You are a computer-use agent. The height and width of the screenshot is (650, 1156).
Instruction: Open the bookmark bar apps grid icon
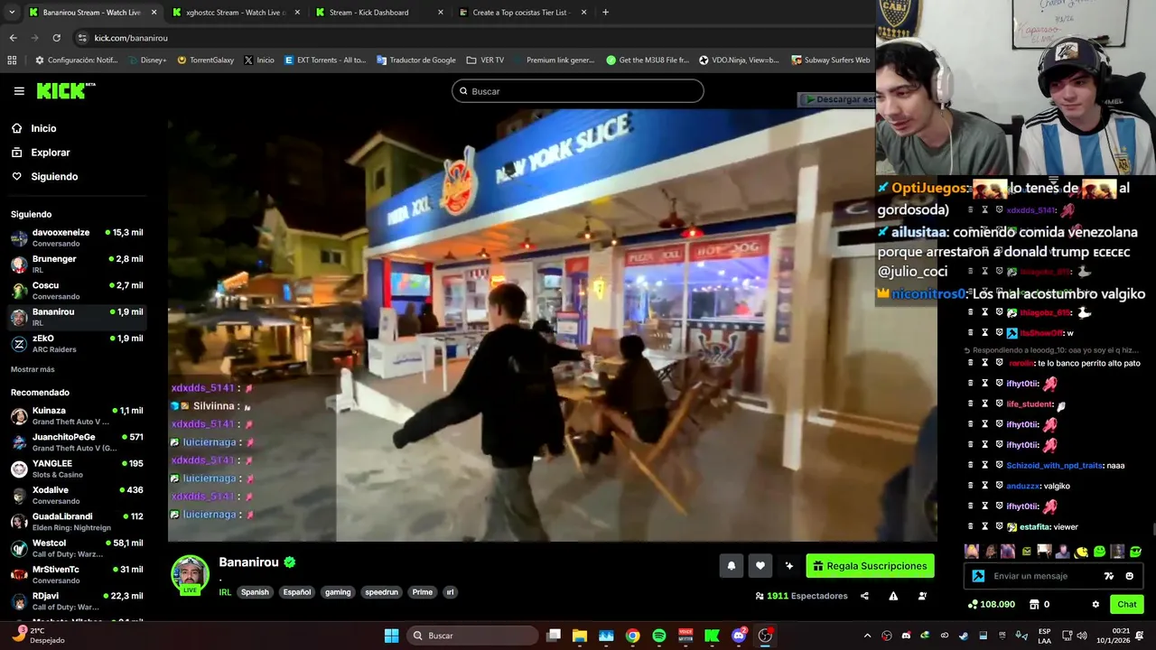point(12,60)
